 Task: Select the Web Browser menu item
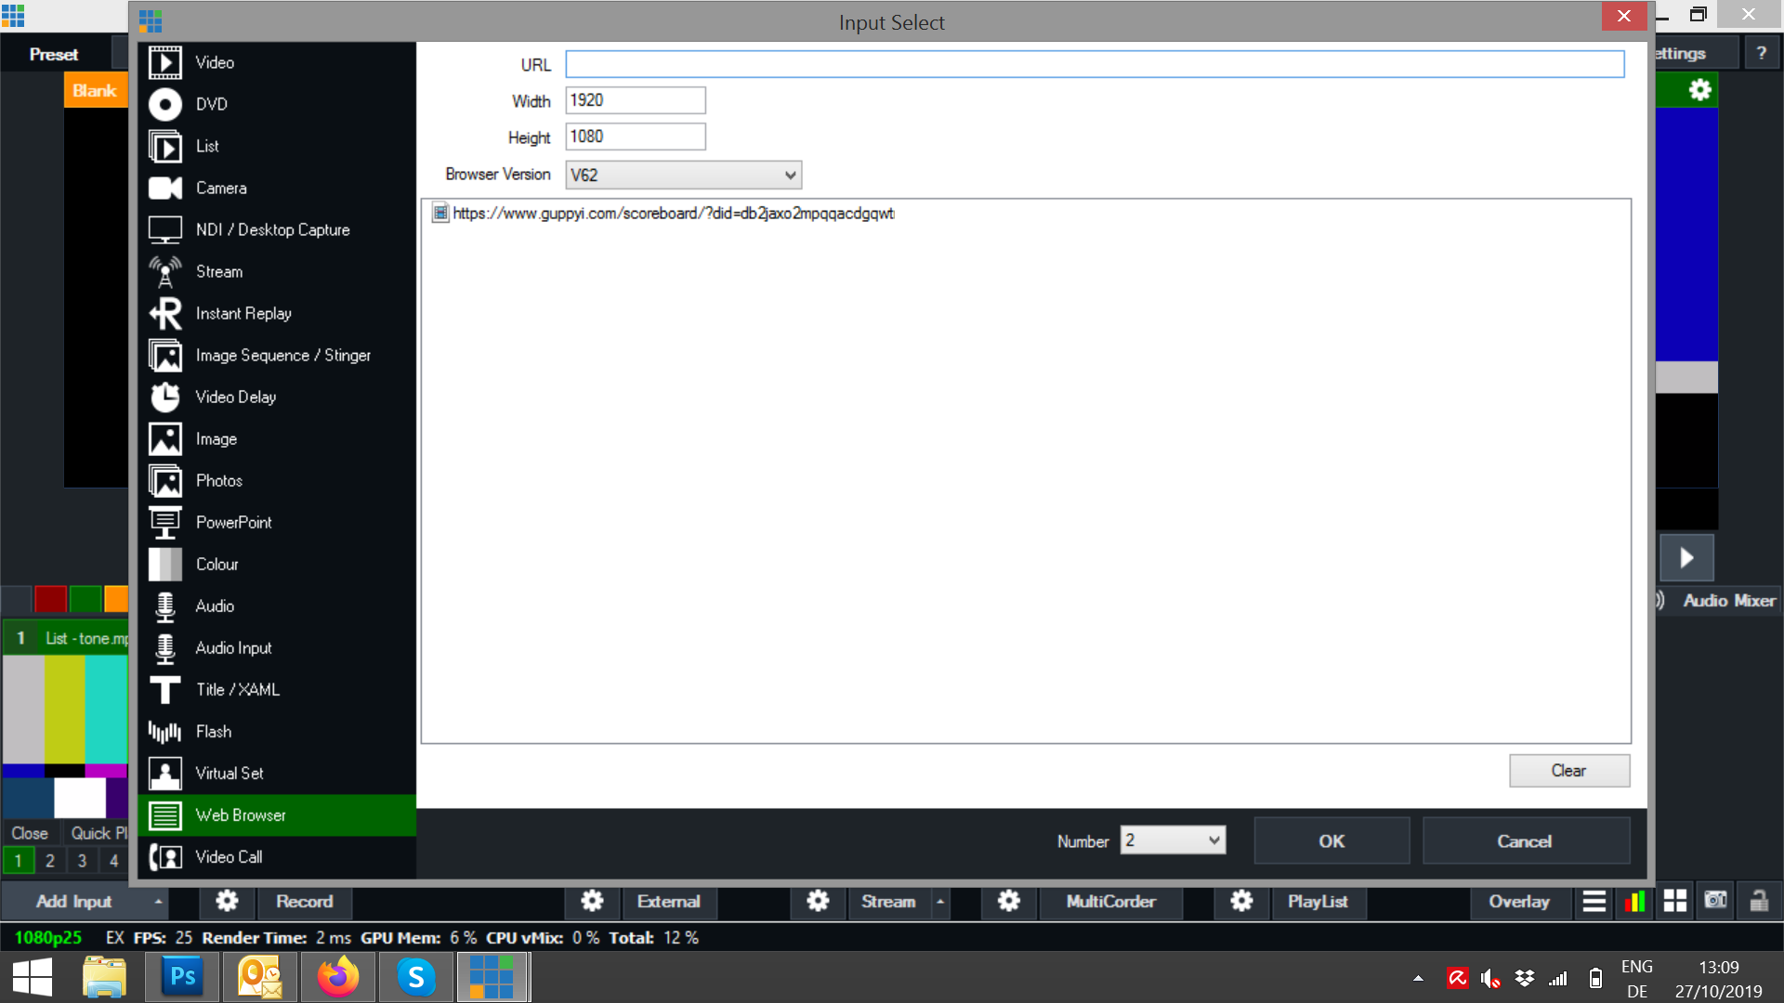[x=240, y=814]
